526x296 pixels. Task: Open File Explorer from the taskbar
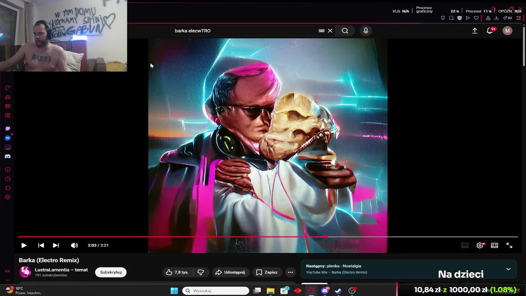click(270, 291)
